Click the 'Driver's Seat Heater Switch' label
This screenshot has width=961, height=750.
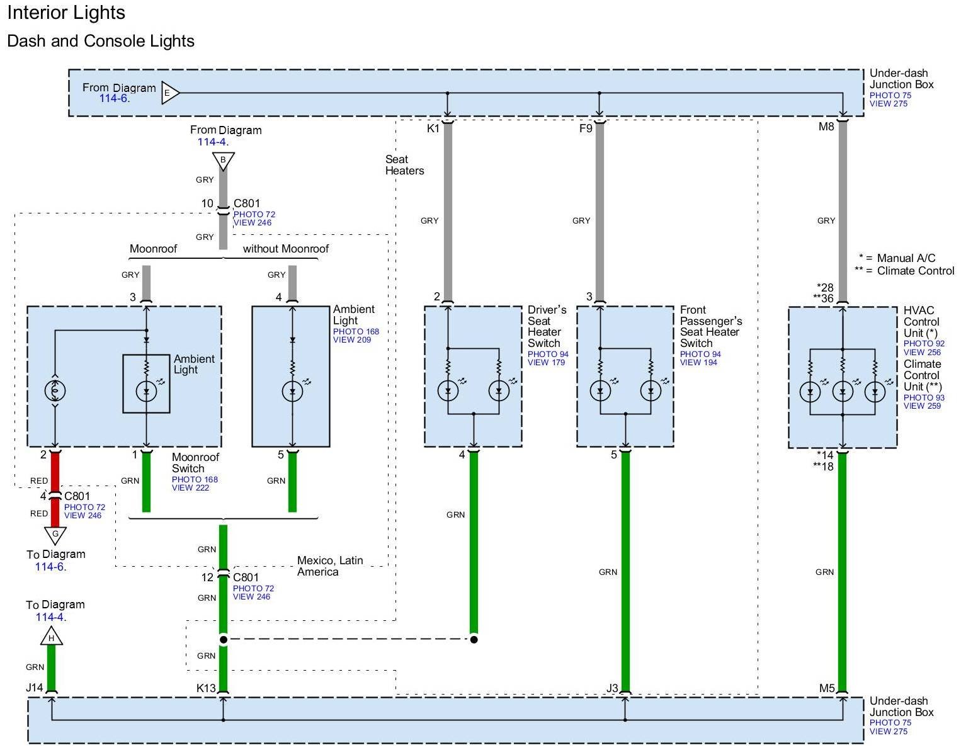tap(547, 326)
